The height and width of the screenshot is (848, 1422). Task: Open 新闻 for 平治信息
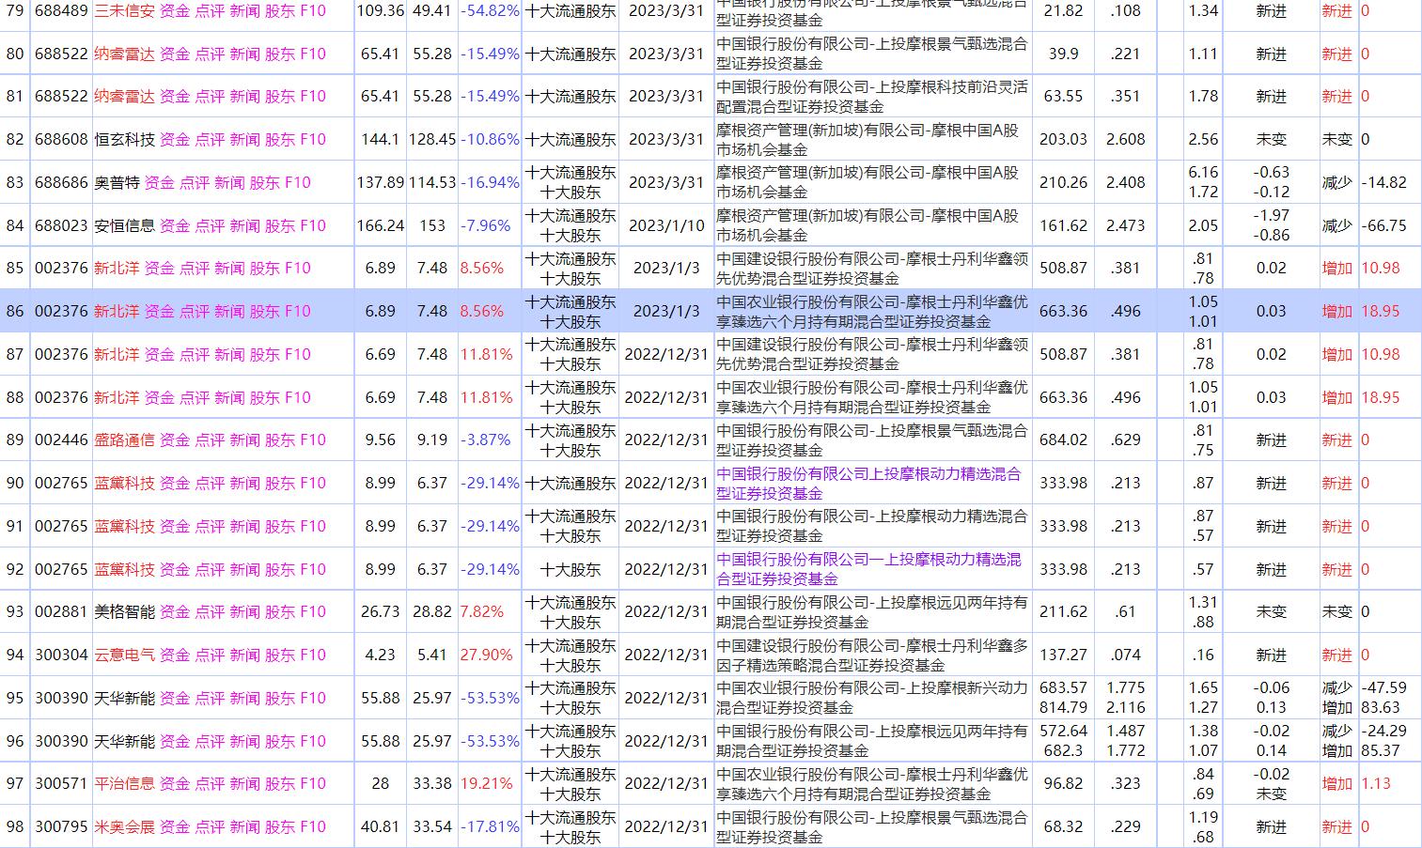coord(244,783)
